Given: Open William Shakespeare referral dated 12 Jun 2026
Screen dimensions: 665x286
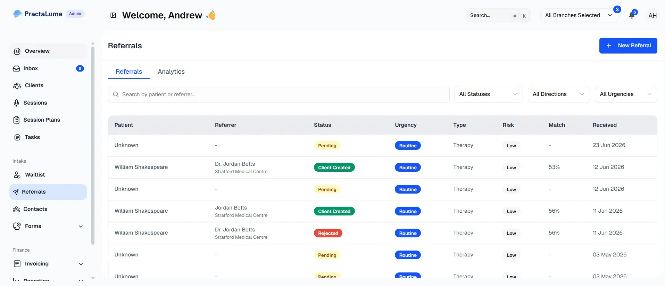Looking at the screenshot, I should point(382,167).
